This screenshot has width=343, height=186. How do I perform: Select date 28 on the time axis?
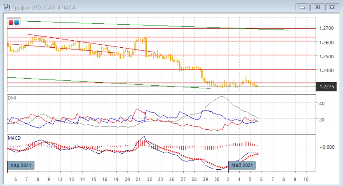click(194, 179)
